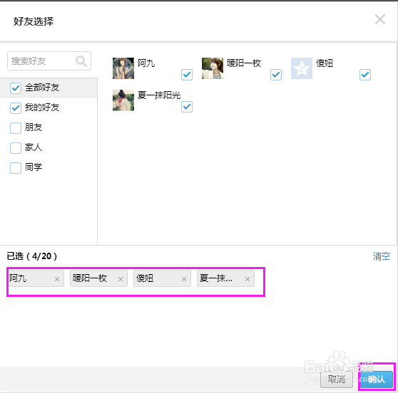Screen dimensions: 398x393
Task: Select the 家人 group label
Action: [x=34, y=147]
